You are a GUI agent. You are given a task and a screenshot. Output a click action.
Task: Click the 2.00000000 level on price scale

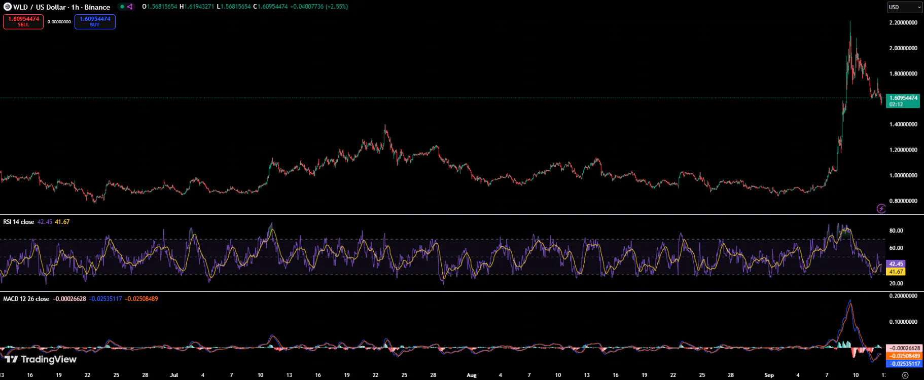click(903, 49)
